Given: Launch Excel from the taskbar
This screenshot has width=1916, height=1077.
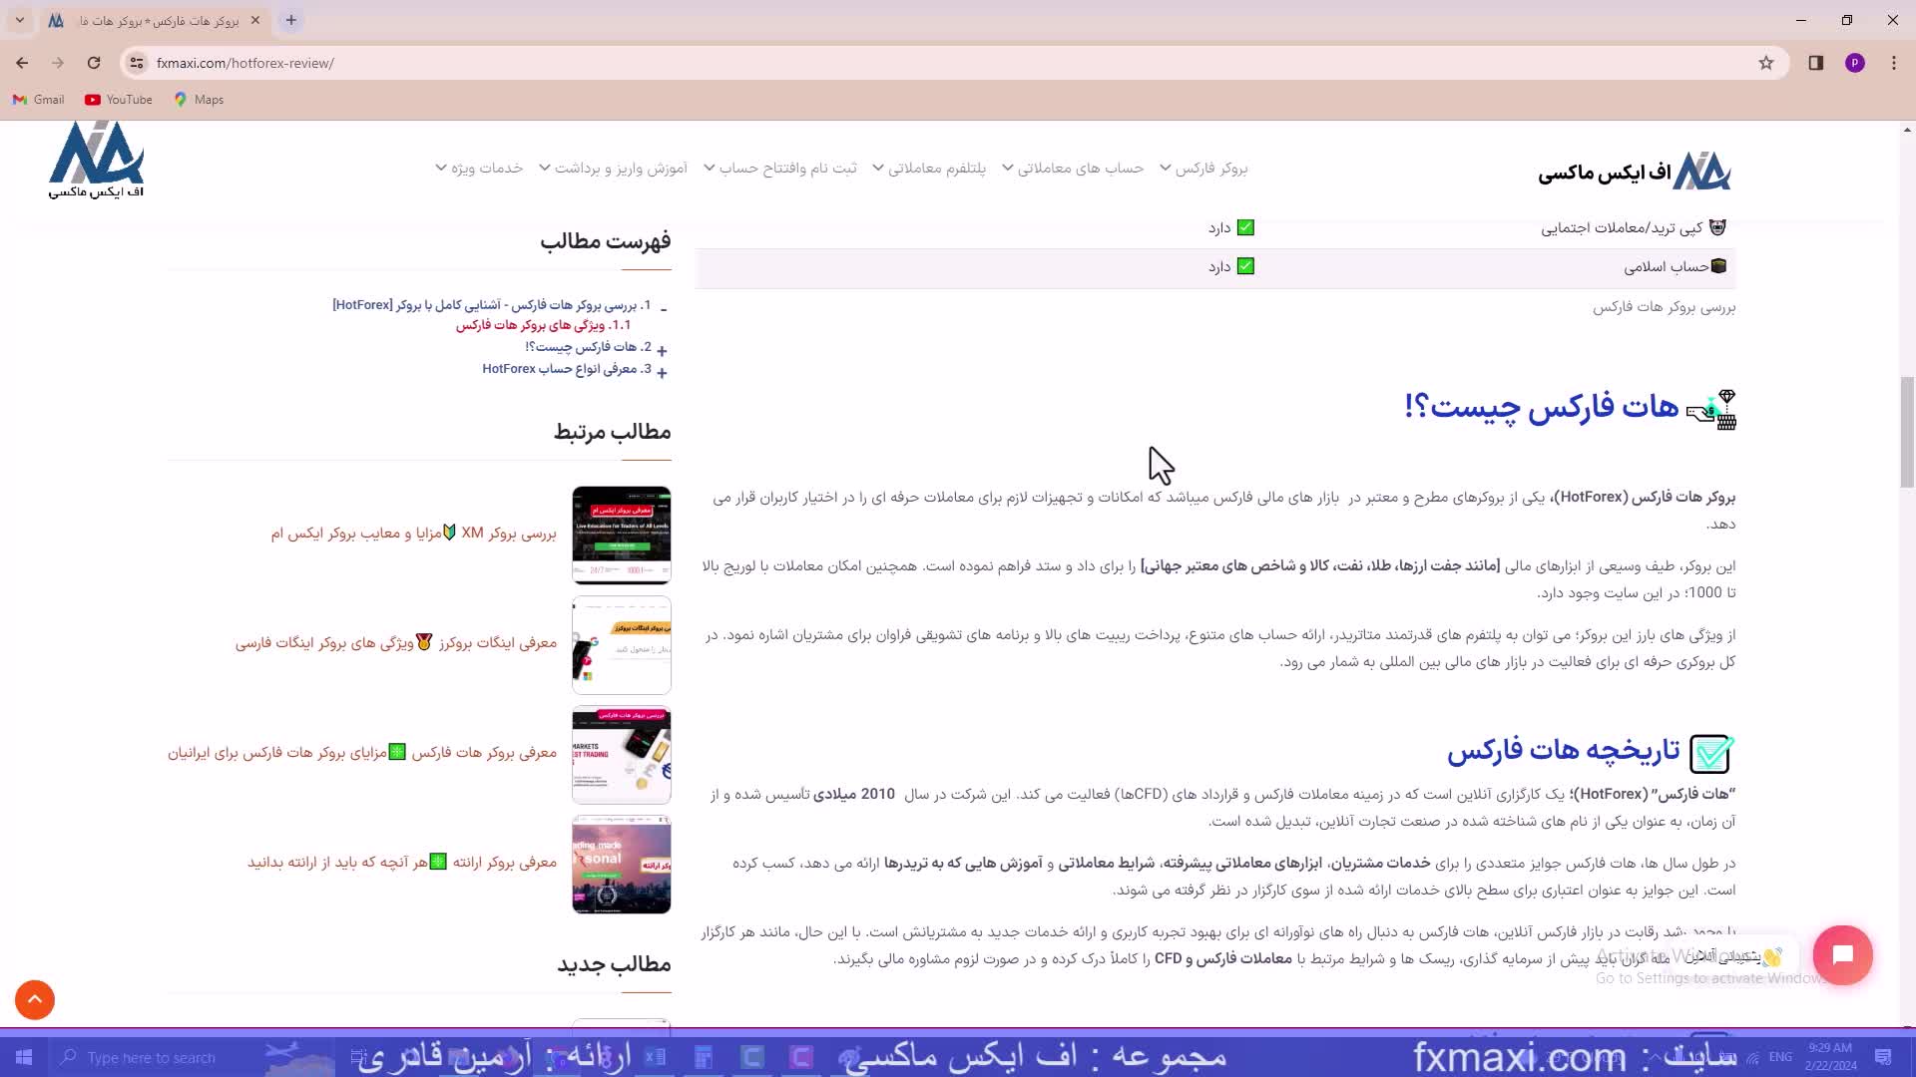Looking at the screenshot, I should tap(654, 1057).
